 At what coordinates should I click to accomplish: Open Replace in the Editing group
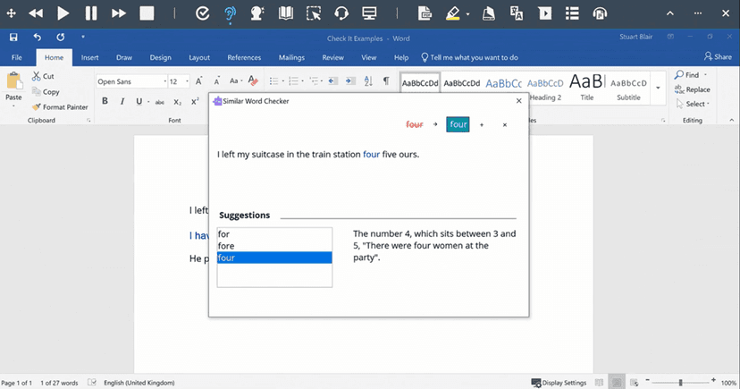tap(693, 89)
